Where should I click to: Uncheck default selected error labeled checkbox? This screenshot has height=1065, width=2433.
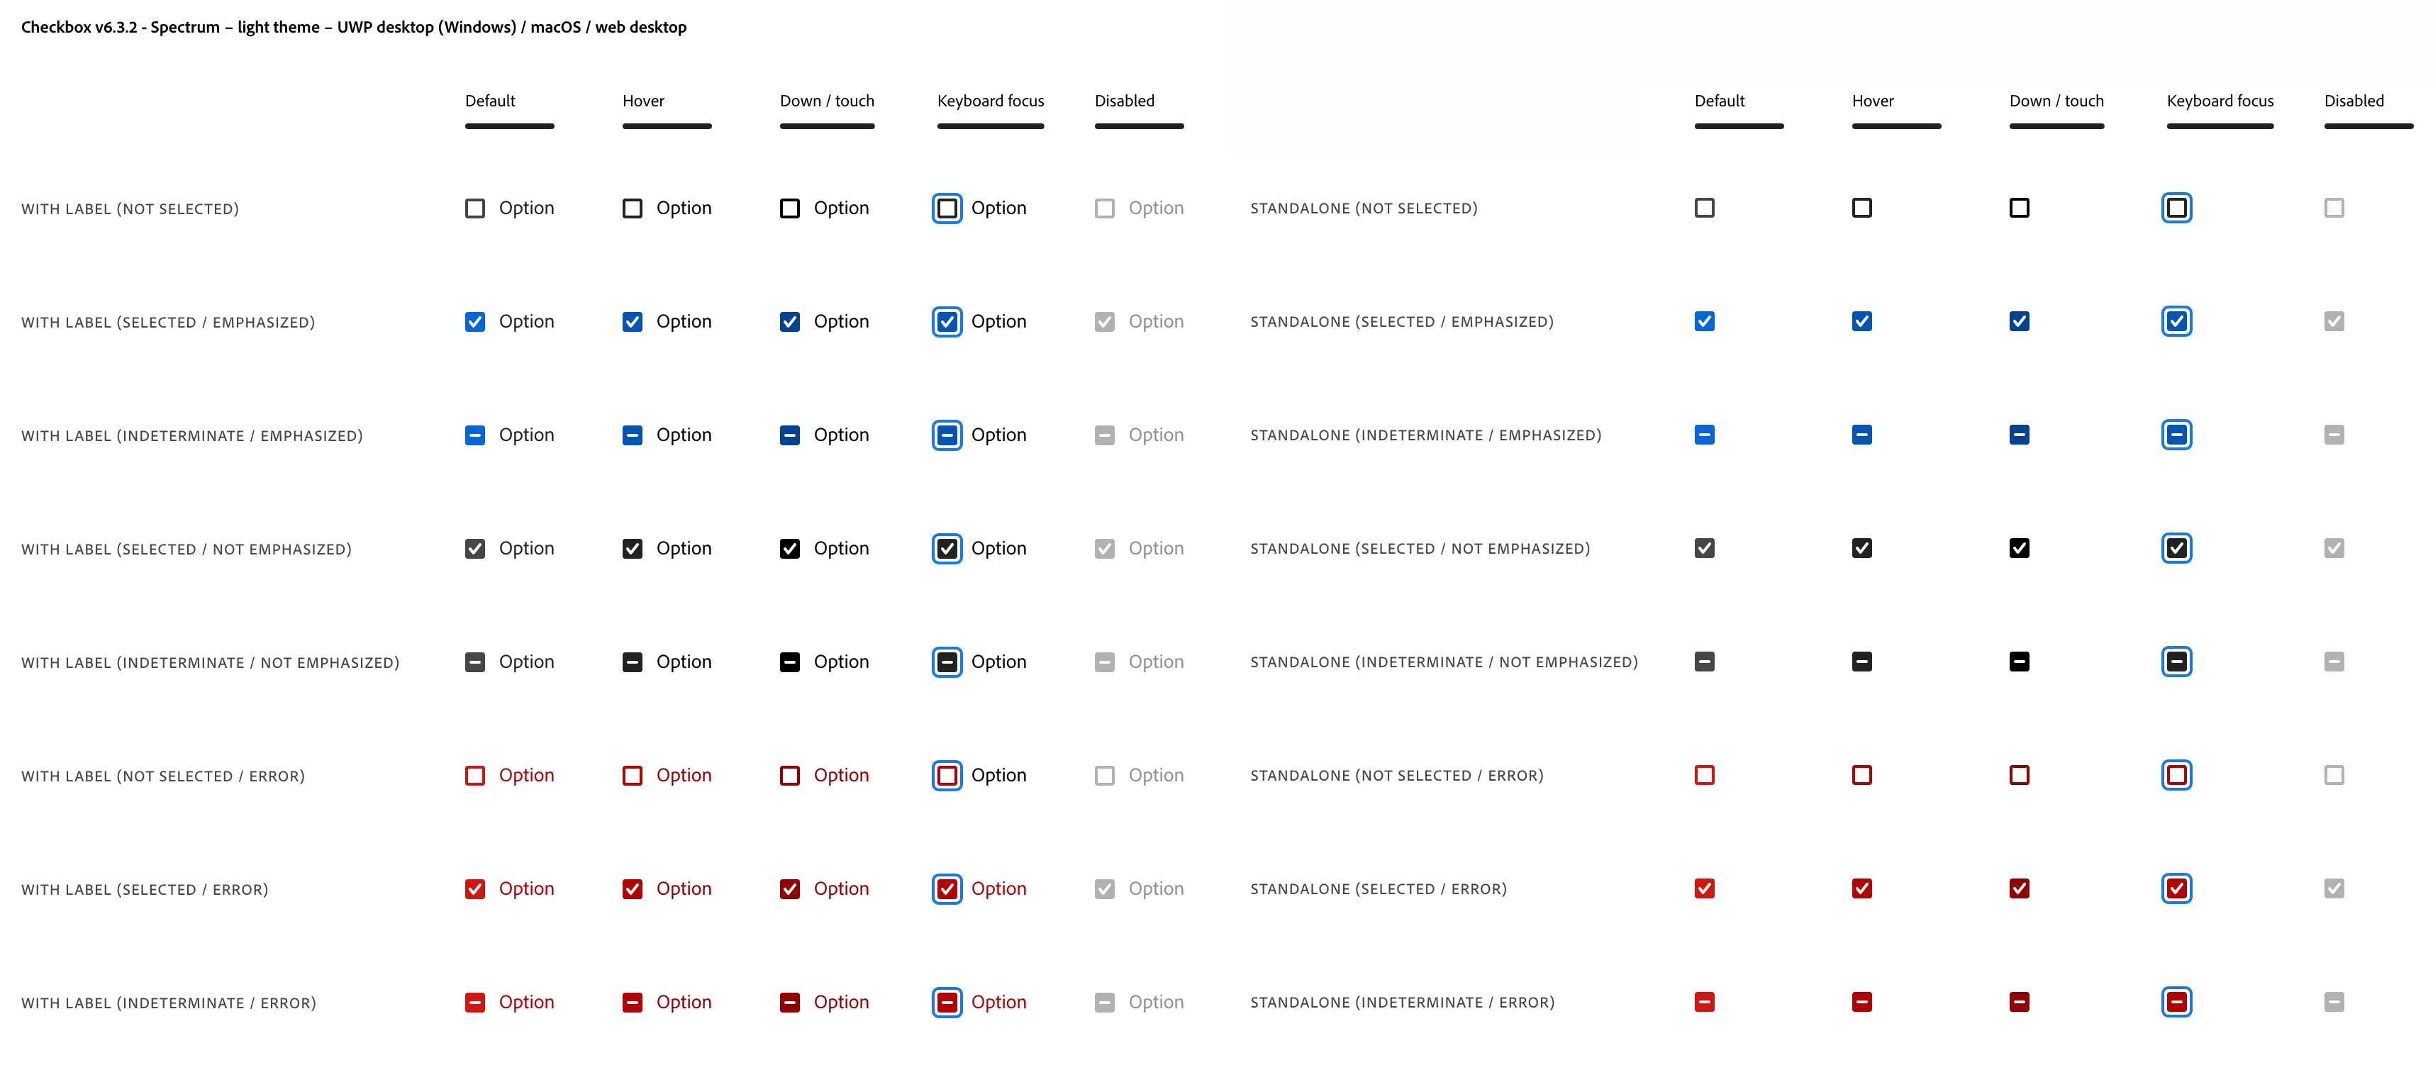coord(475,888)
